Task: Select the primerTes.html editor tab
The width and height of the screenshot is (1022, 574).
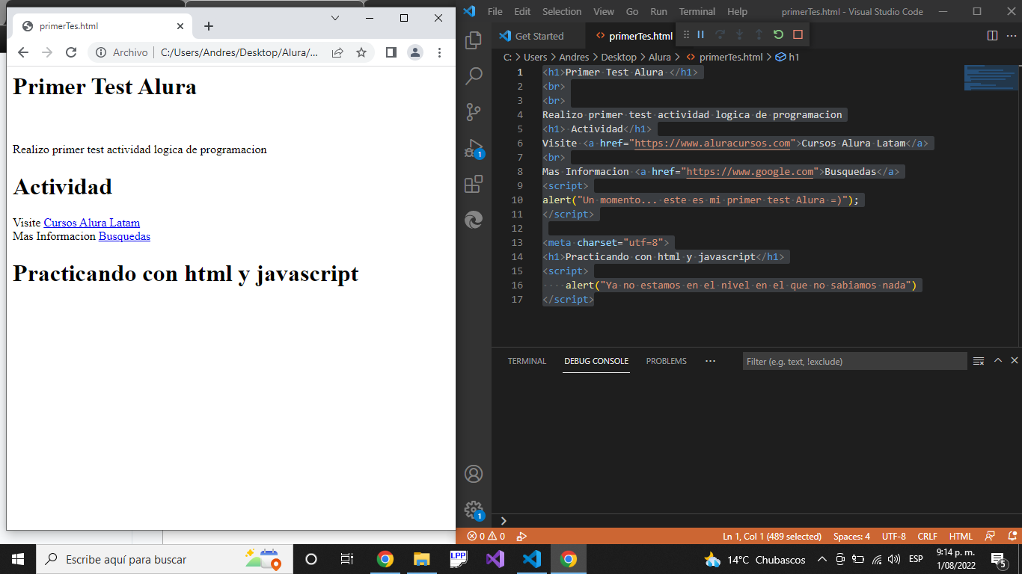Action: point(633,36)
